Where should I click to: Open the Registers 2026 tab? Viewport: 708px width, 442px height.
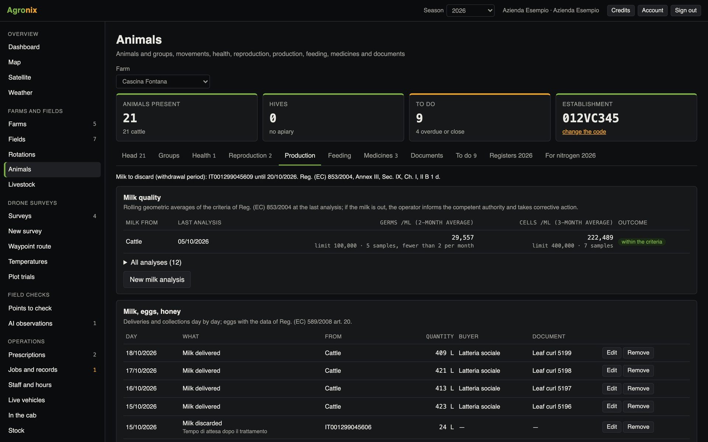tap(511, 155)
